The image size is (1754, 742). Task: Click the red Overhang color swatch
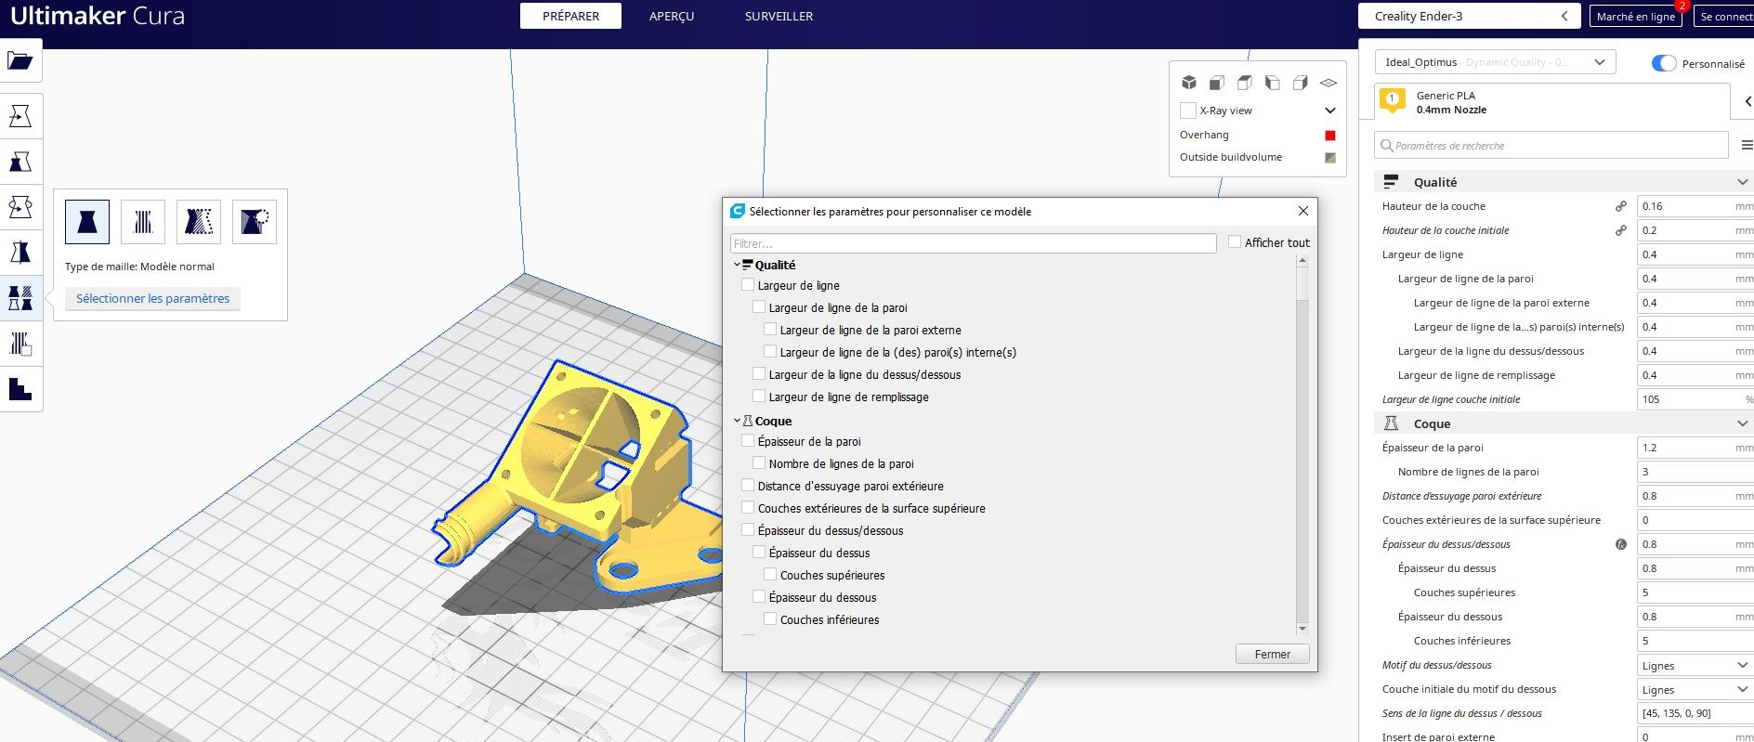coord(1330,136)
